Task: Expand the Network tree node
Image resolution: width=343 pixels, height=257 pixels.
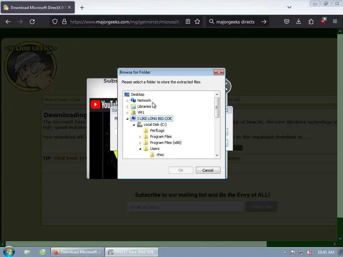Action: (x=127, y=101)
